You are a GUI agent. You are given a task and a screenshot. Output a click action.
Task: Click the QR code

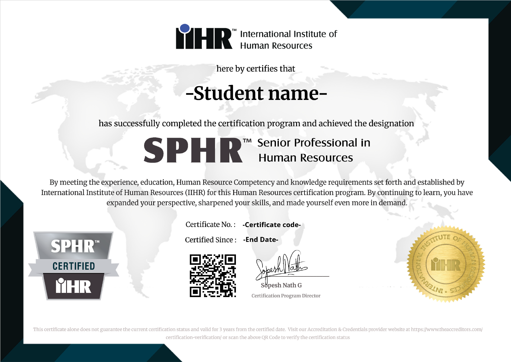[x=213, y=276]
